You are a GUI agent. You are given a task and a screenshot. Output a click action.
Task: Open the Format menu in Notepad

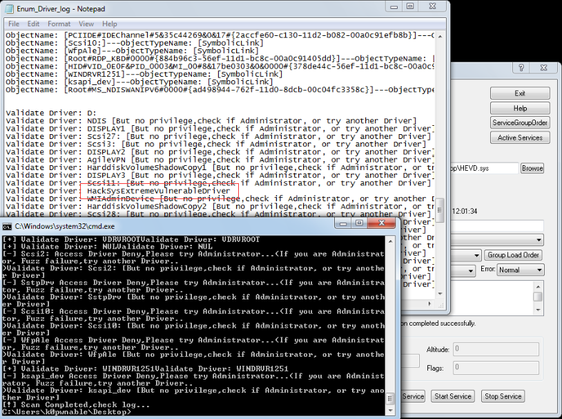(59, 24)
